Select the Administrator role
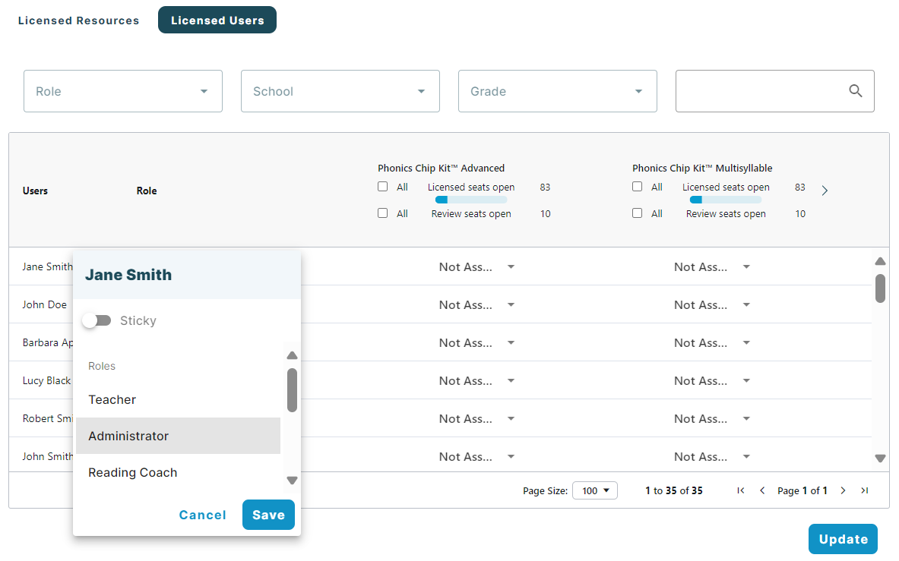Screen dimensions: 899x561 click(179, 436)
